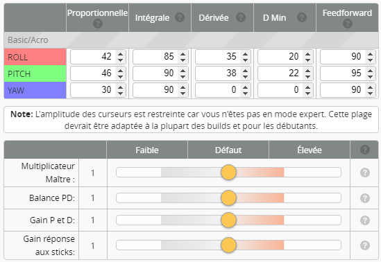Viewport: 381px width, 262px height.
Task: Click the Balance PD slider handle
Action: click(x=228, y=198)
